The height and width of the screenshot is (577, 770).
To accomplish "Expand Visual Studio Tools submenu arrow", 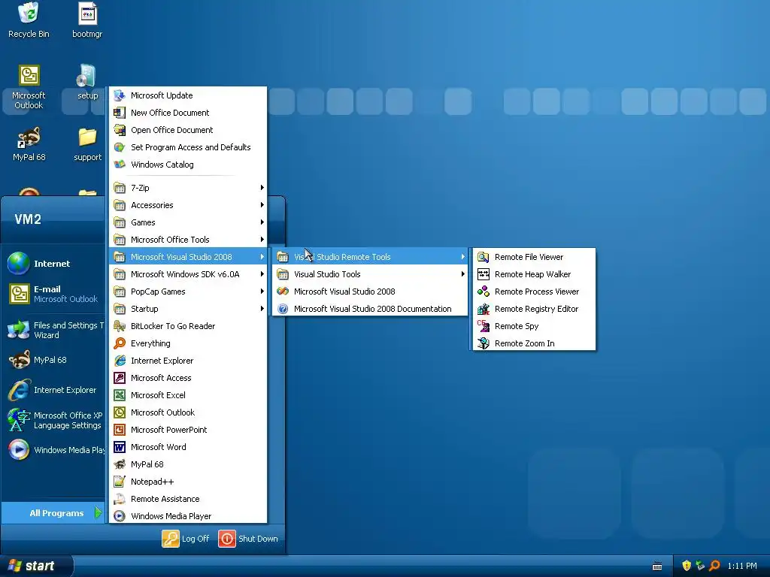I will click(x=462, y=274).
